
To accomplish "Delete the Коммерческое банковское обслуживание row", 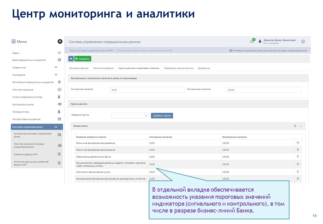I will pyautogui.click(x=298, y=179).
